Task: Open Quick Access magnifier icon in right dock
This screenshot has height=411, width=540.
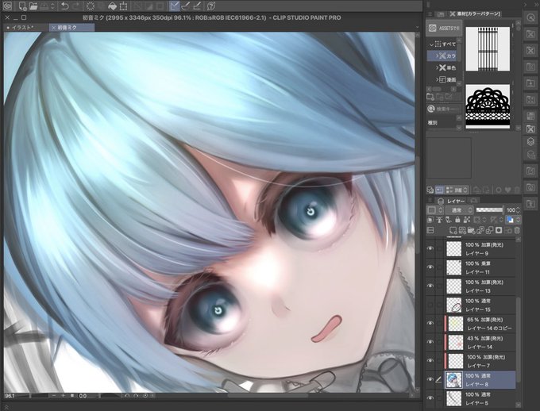Action: point(530,17)
